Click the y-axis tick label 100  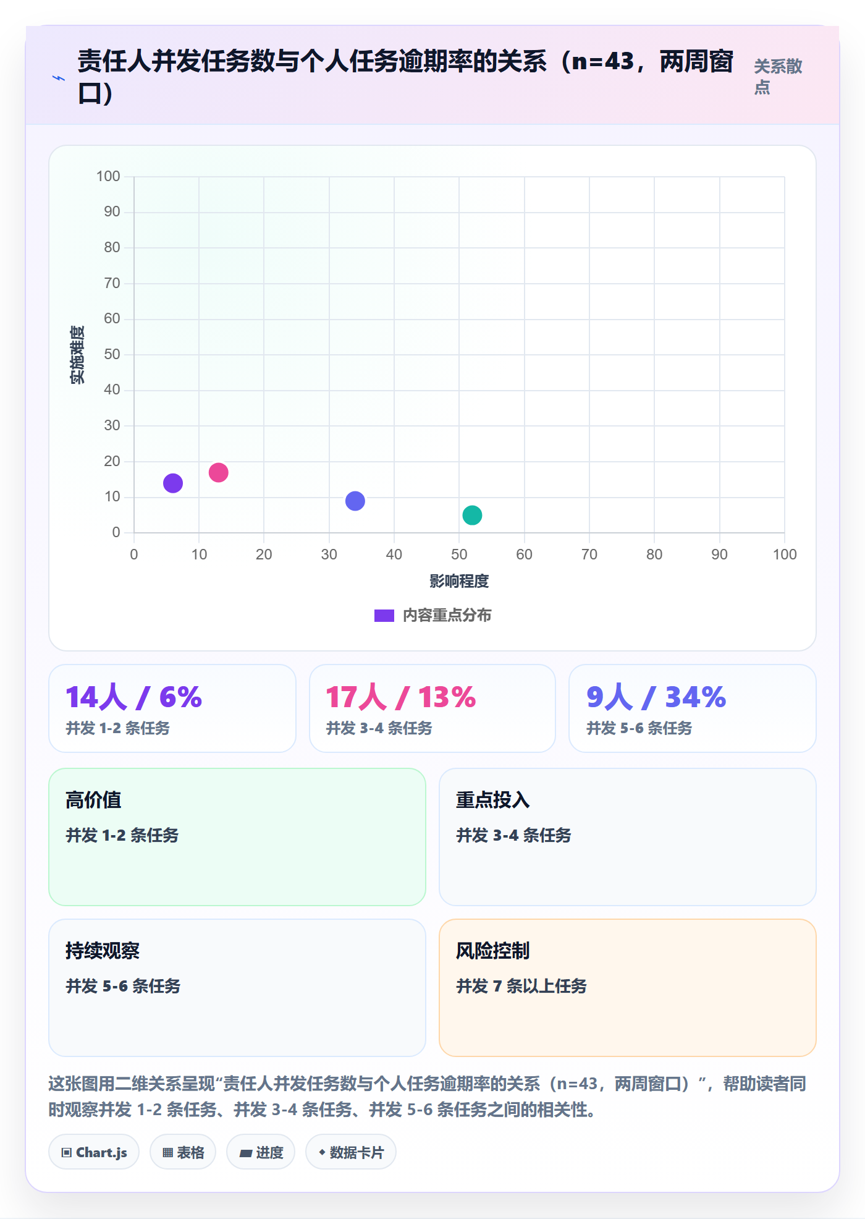[108, 176]
